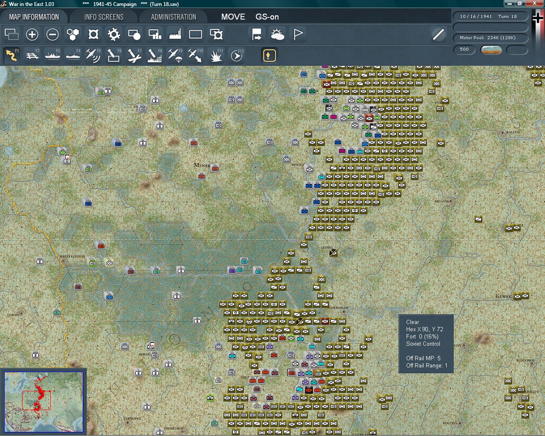Select F6 bomb unit mode icon

coord(114,55)
